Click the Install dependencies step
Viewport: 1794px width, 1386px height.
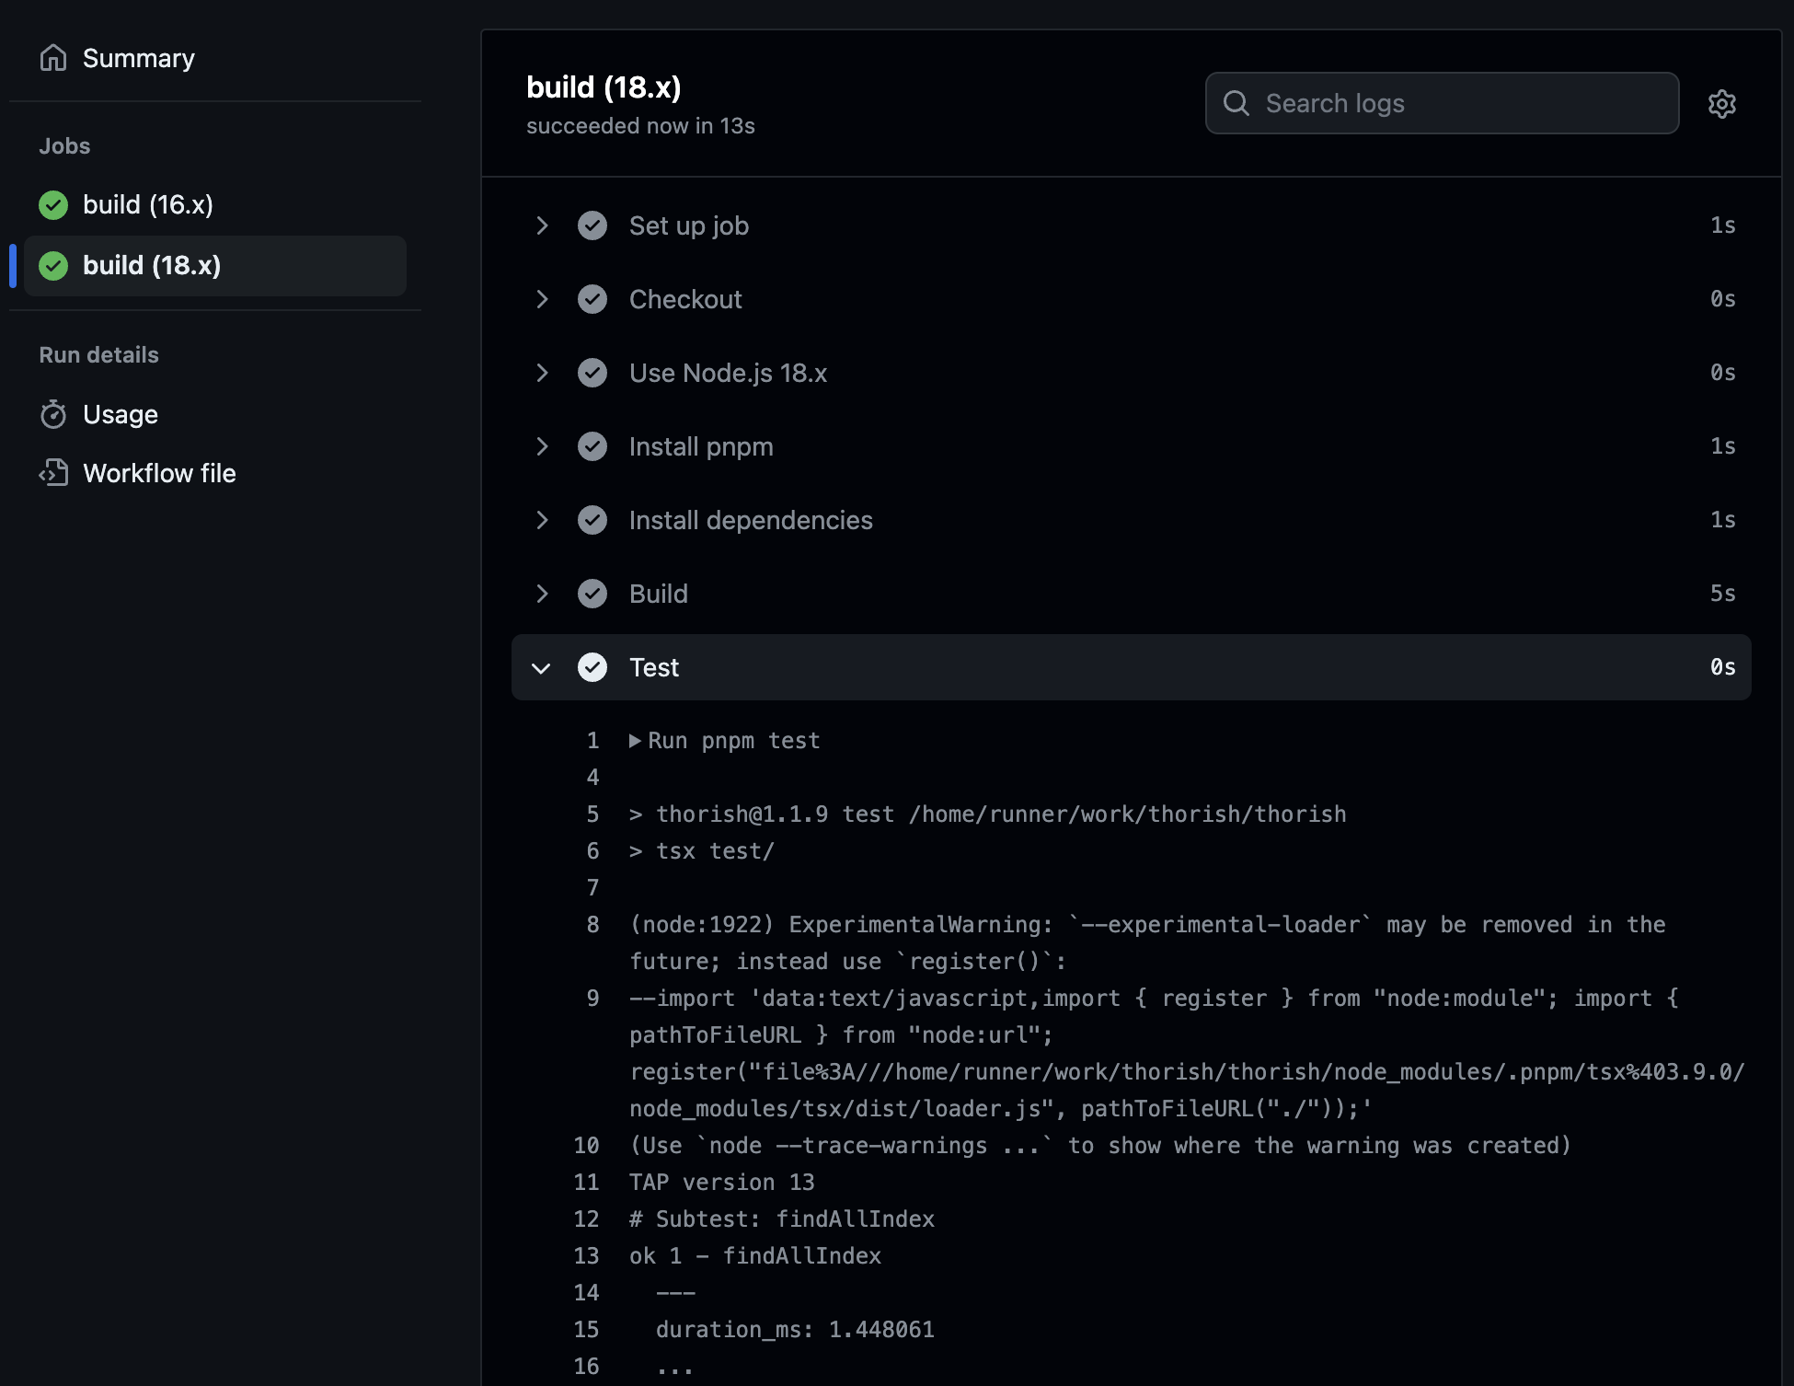(x=749, y=520)
